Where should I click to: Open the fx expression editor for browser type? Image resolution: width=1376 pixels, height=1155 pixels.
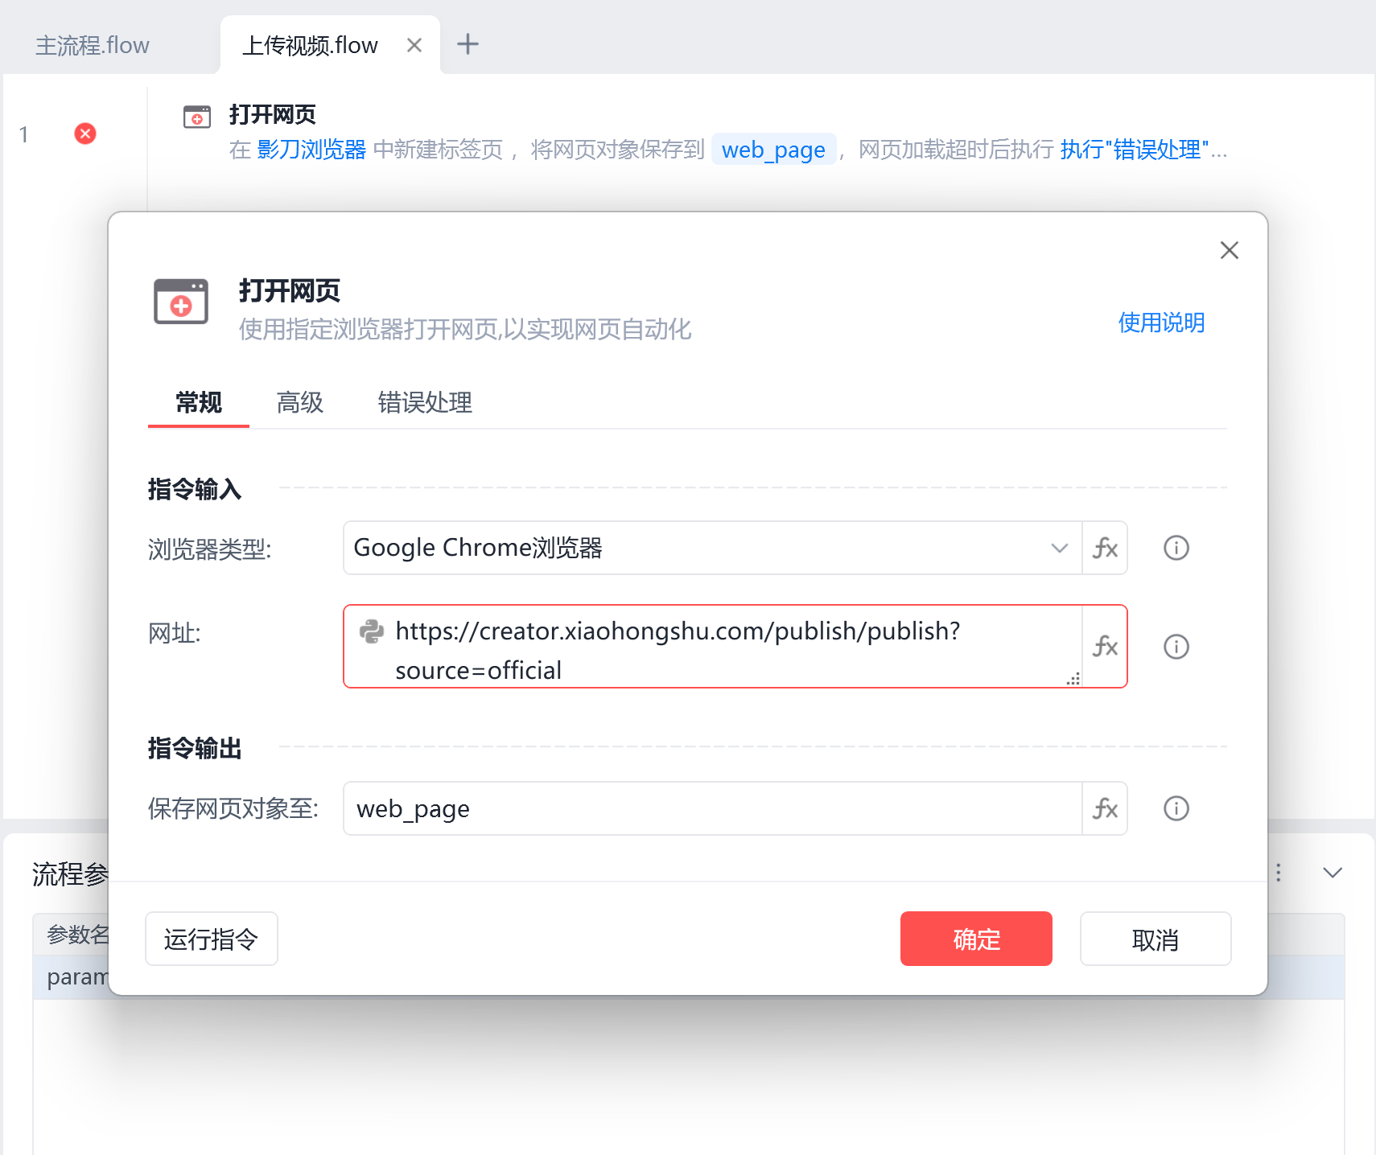click(1105, 548)
